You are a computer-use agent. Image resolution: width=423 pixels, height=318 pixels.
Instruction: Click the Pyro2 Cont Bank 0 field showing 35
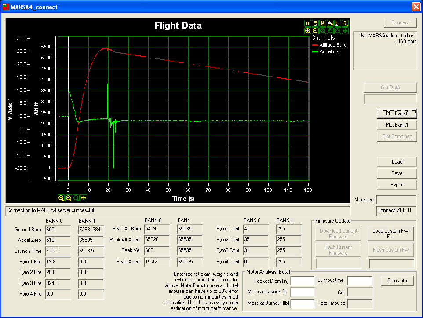(x=256, y=240)
